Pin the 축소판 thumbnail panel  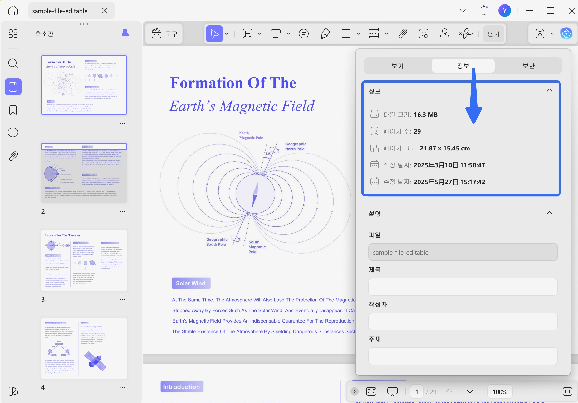click(125, 34)
